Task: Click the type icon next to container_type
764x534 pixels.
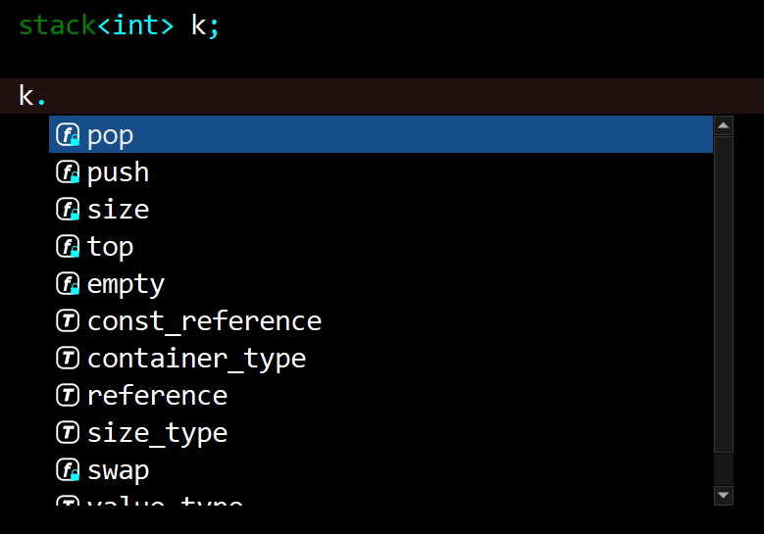Action: (68, 359)
